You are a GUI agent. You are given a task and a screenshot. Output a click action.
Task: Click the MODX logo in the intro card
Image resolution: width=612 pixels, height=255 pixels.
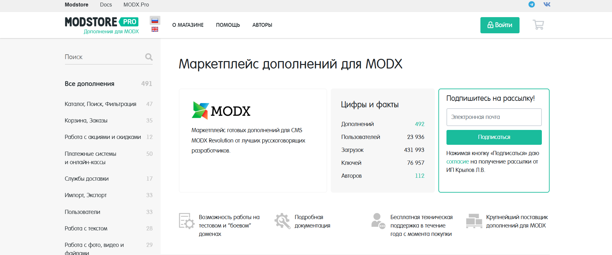tap(221, 111)
